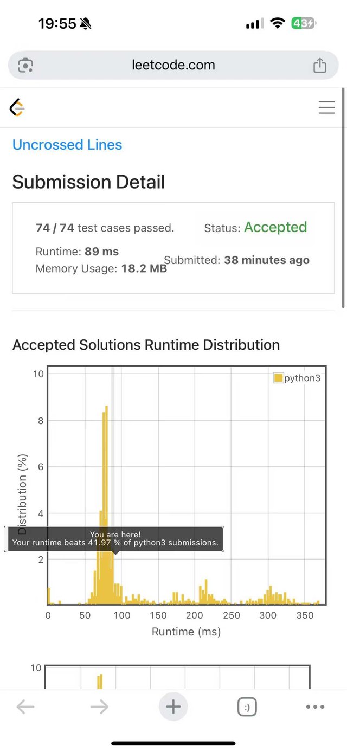Tap the battery indicator in status bar
Viewport: 347px width, 752px height.
click(x=304, y=23)
